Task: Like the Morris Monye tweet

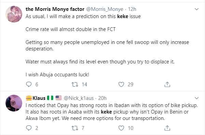Action: [121, 85]
